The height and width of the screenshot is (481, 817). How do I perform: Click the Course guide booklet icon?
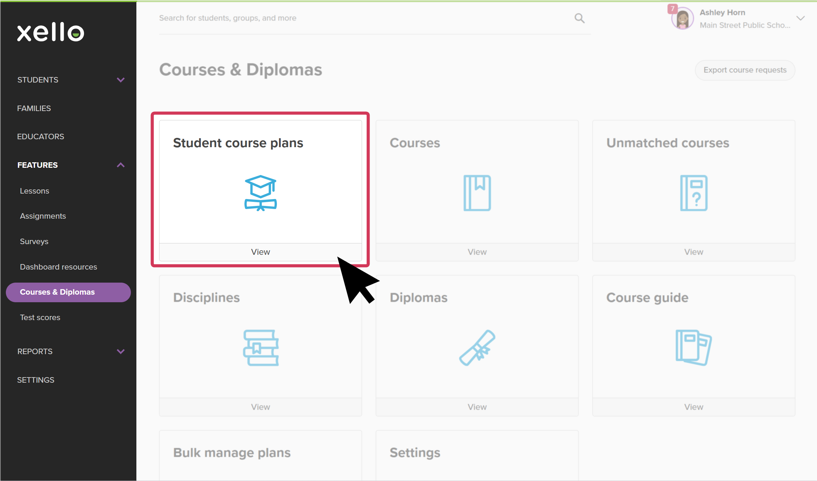(694, 348)
